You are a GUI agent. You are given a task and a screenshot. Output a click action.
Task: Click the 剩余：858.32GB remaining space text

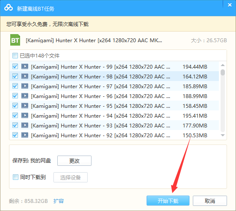pos(28,201)
